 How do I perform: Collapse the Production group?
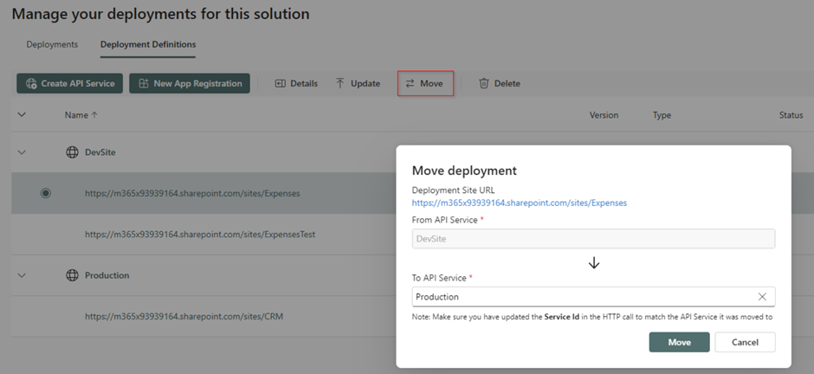click(x=23, y=275)
